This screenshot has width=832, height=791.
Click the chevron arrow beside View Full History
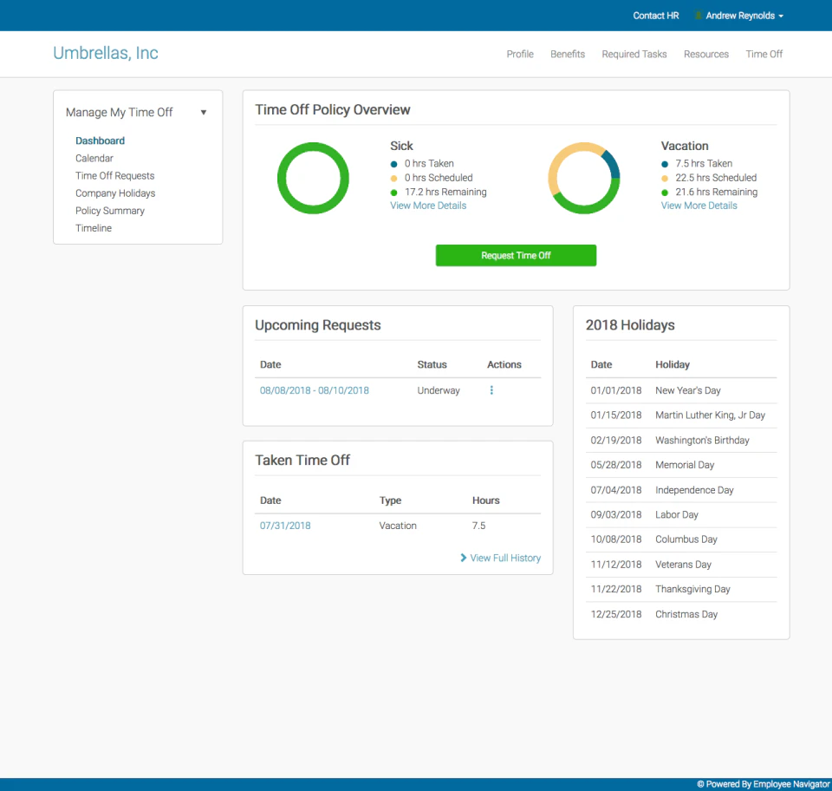point(463,558)
